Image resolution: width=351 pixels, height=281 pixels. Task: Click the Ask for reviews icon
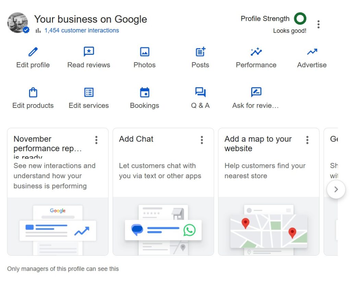[x=256, y=93]
